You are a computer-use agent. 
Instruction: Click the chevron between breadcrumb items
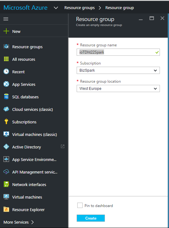coord(100,8)
